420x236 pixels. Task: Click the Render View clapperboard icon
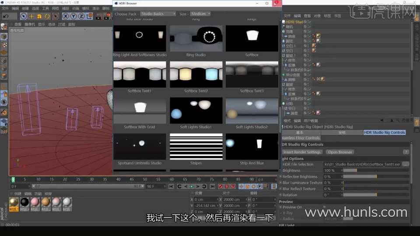[x=98, y=17]
